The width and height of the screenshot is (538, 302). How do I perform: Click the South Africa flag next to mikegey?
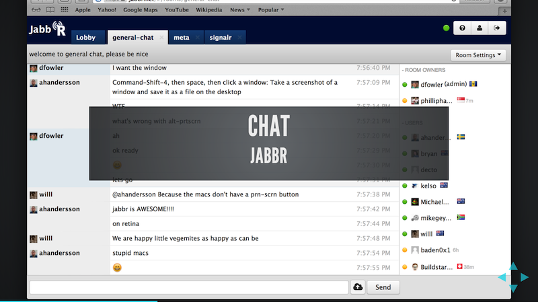[461, 217]
